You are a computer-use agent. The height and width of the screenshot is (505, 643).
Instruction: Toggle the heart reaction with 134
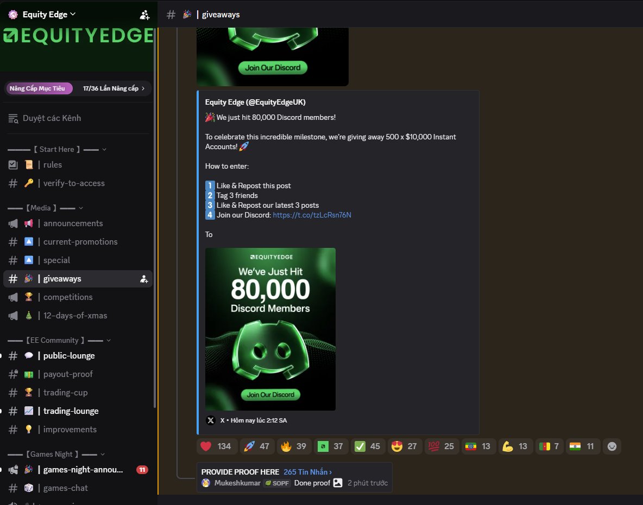(216, 446)
